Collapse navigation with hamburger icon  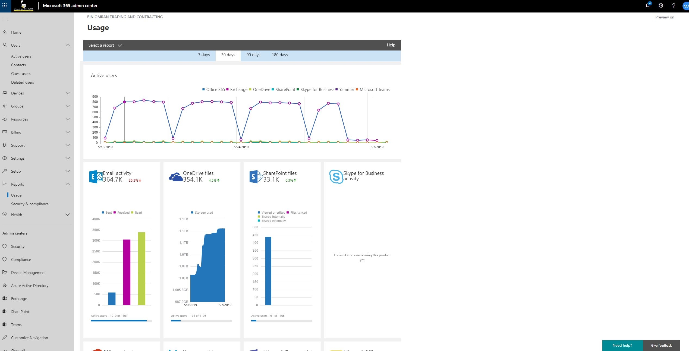5,19
